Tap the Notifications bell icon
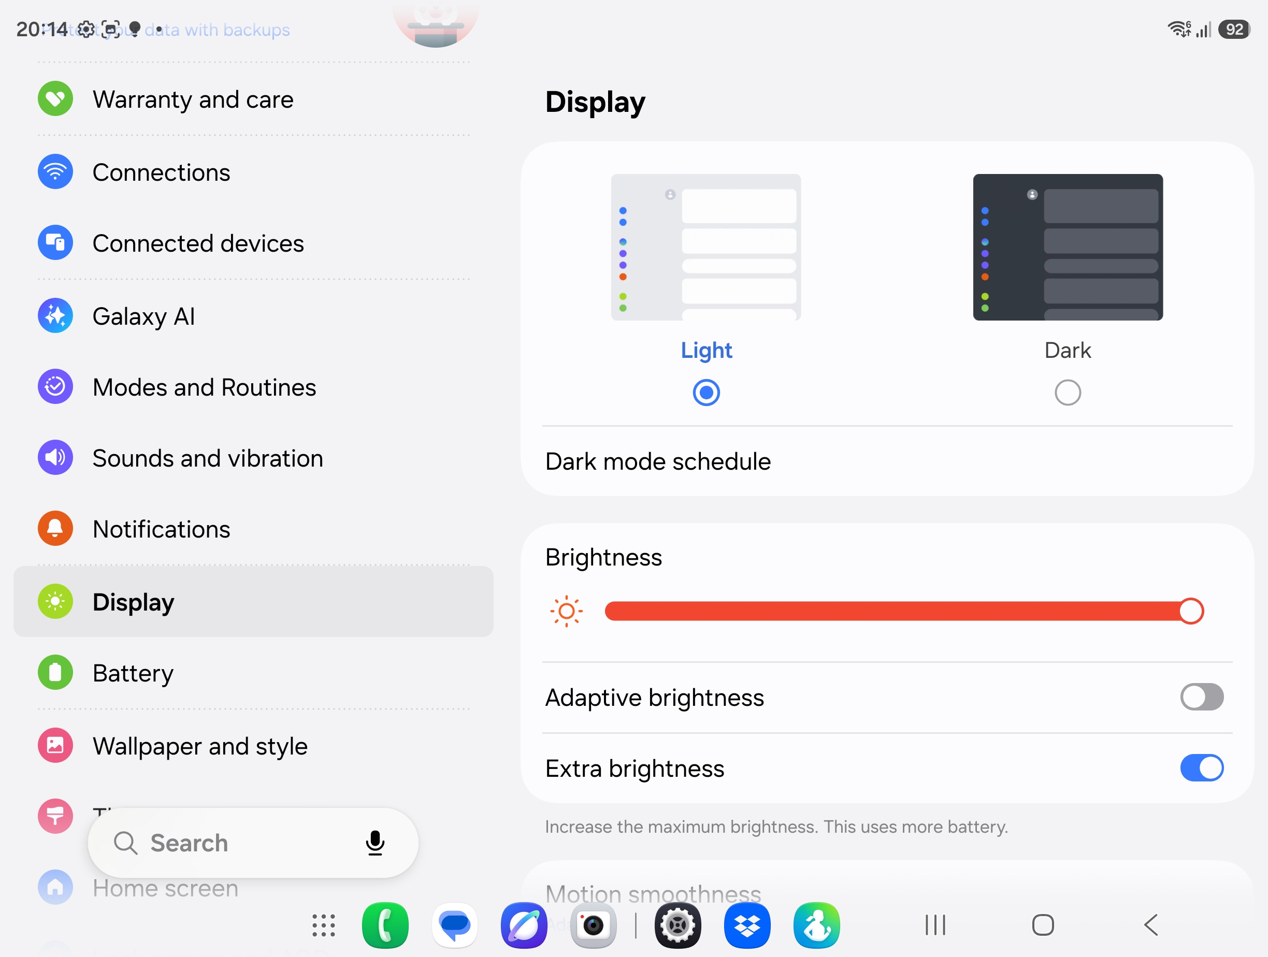The height and width of the screenshot is (957, 1268). point(55,528)
